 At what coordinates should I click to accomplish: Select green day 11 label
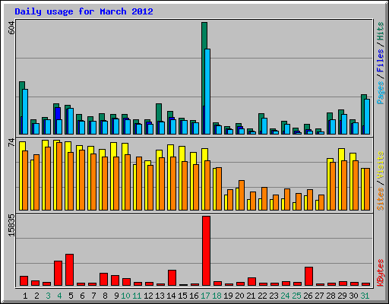[137, 296]
